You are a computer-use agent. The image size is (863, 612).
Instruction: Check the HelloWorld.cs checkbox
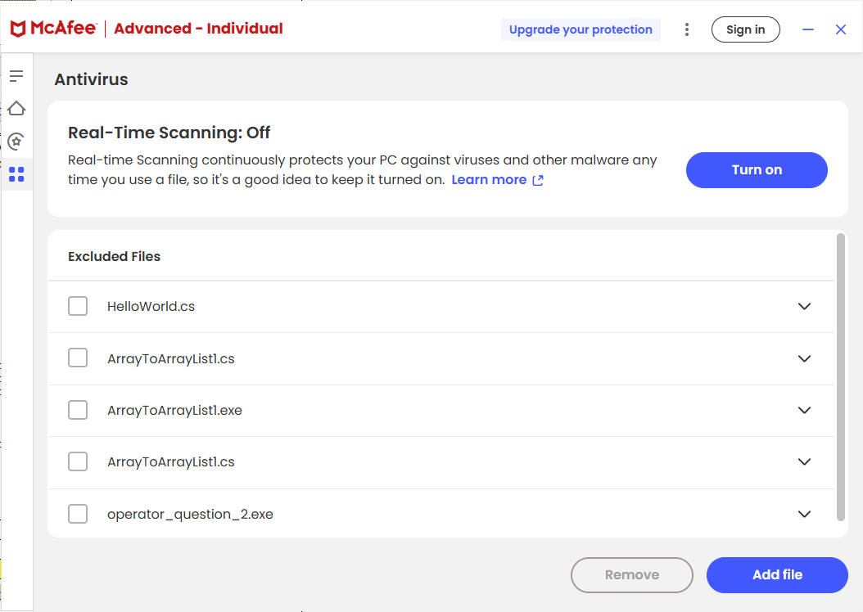(x=78, y=306)
